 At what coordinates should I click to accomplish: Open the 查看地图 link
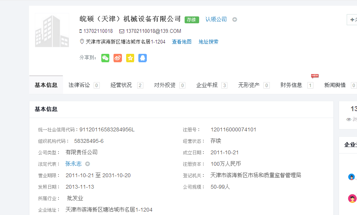[x=182, y=42]
